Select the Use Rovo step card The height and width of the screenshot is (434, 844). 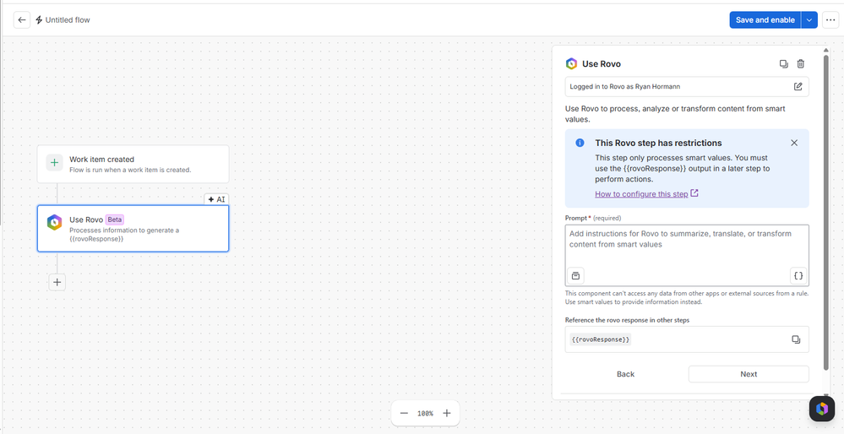(133, 228)
